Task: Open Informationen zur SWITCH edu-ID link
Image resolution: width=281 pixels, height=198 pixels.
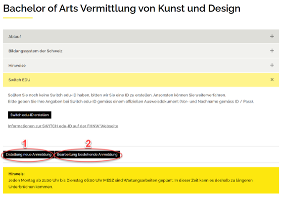Action: 63,126
